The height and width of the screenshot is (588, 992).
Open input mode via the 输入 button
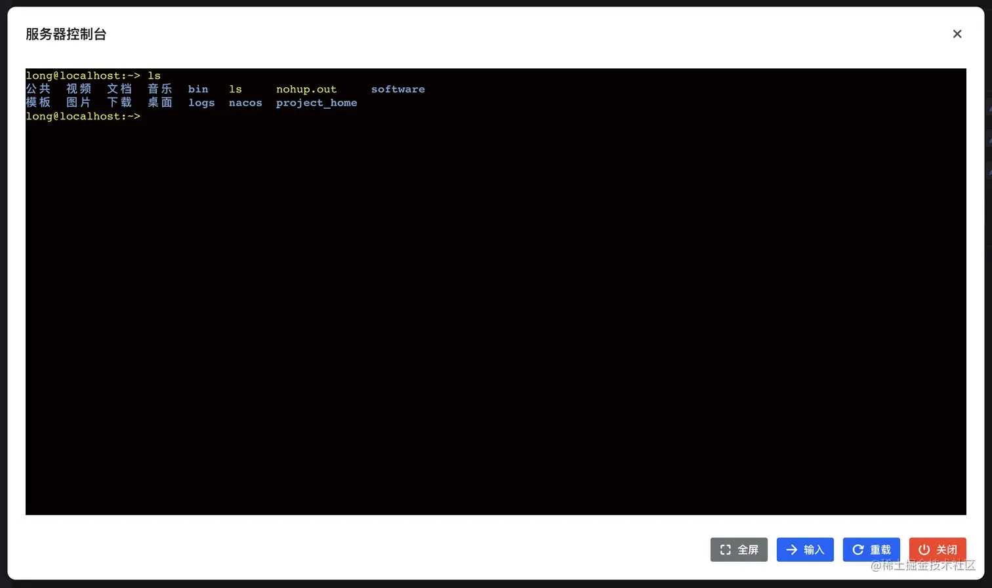tap(805, 549)
